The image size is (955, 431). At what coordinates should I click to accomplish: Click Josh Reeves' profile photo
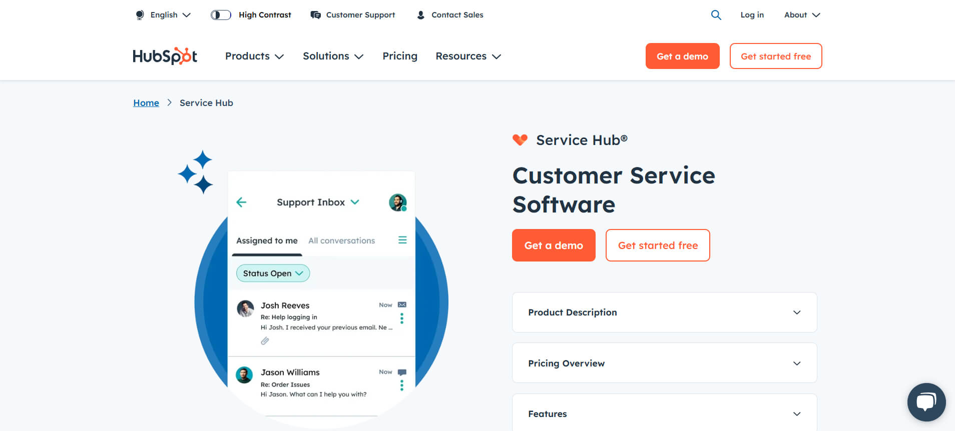pos(245,308)
